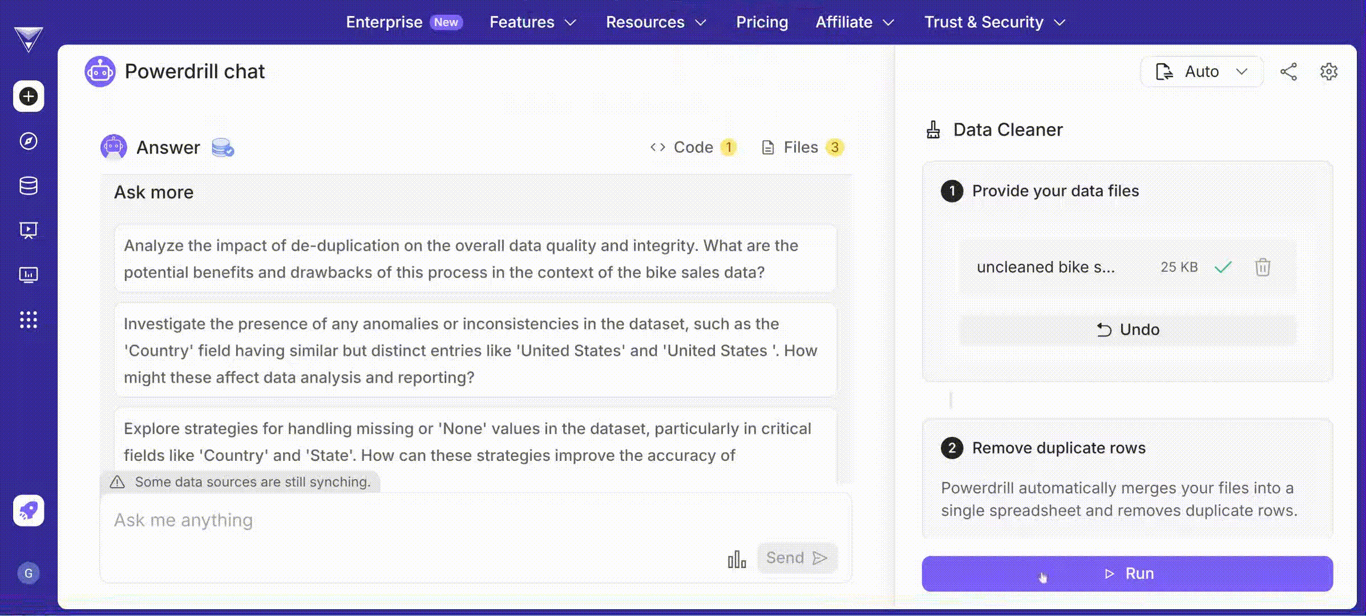Click the 'Some data sources are still synching.' notice
Image resolution: width=1366 pixels, height=616 pixels.
click(253, 482)
